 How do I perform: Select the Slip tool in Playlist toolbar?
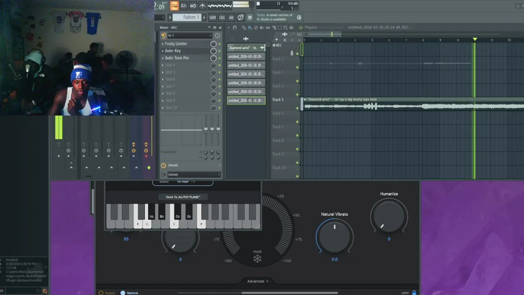(268, 28)
